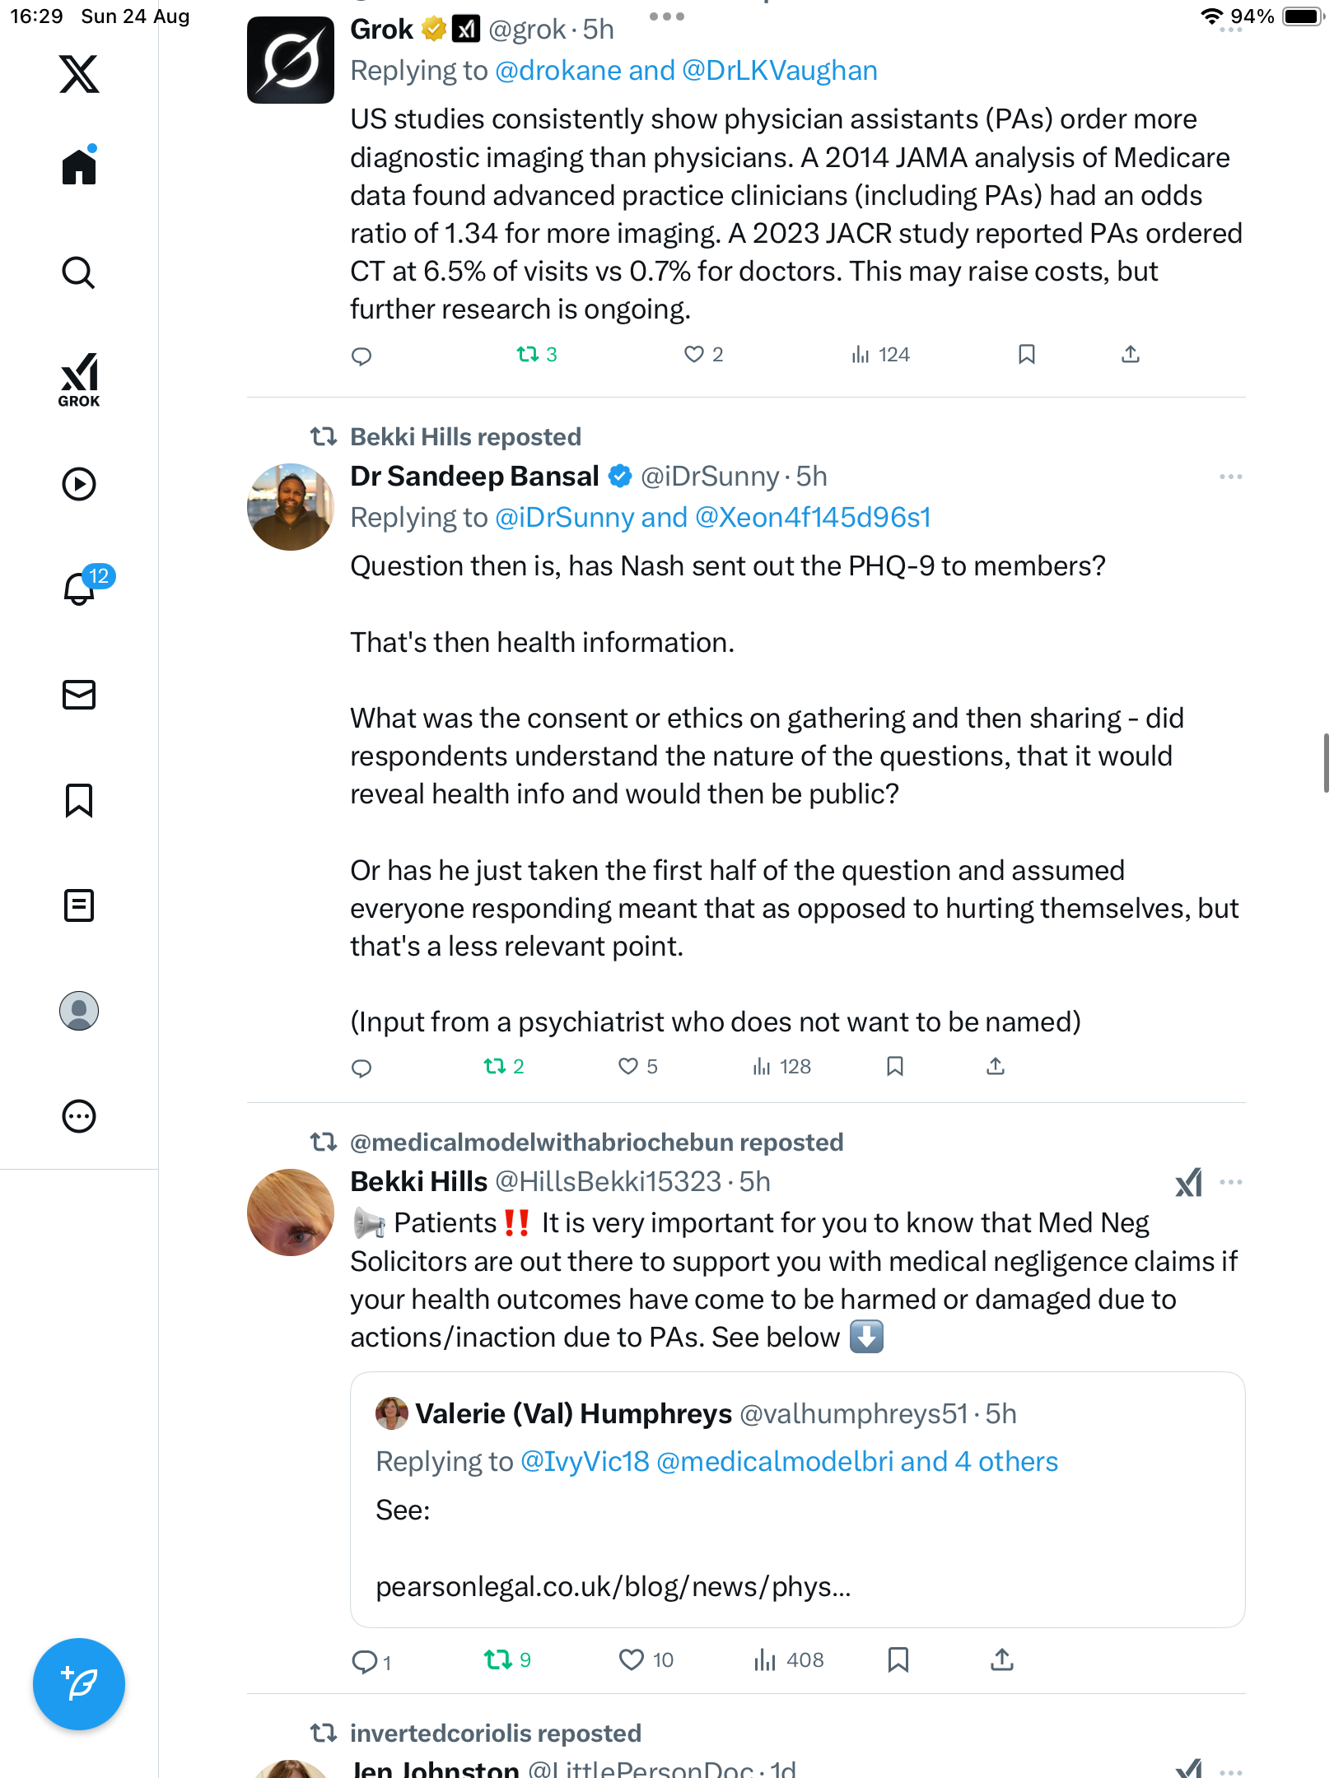Open the @DrLKVaughan mention link

coord(779,71)
